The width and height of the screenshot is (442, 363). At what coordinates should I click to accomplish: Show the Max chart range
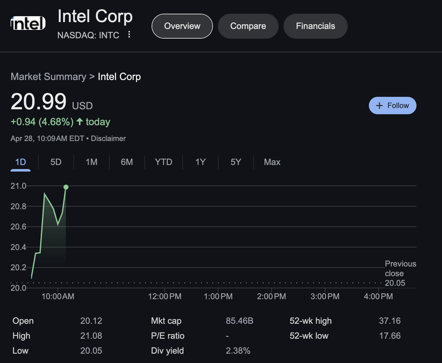click(272, 162)
